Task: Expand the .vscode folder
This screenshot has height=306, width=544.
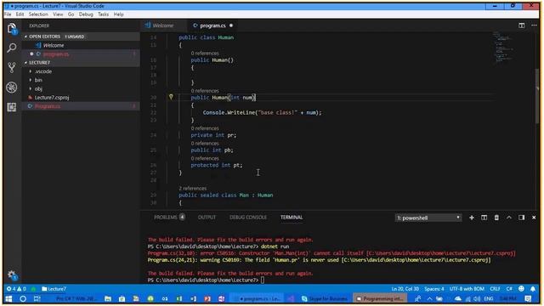Action: click(43, 71)
